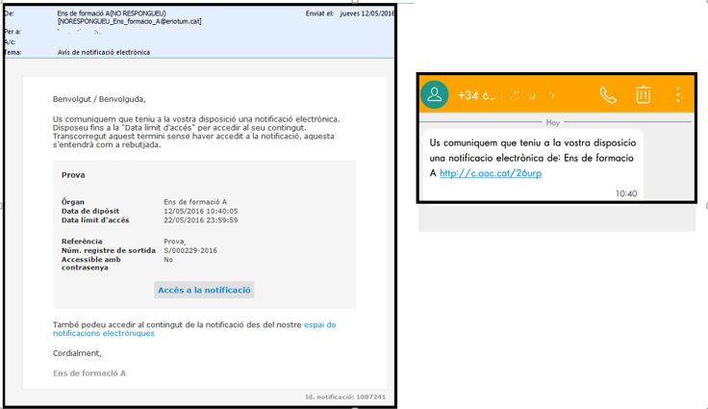
Task: Delete the conversation with the trash icon
Action: (643, 94)
